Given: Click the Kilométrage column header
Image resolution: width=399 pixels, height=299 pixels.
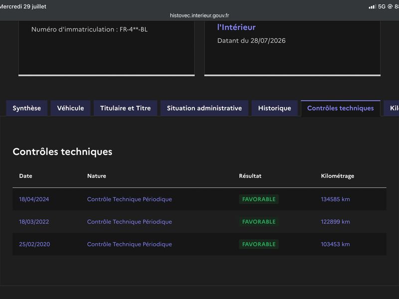Looking at the screenshot, I should point(338,176).
